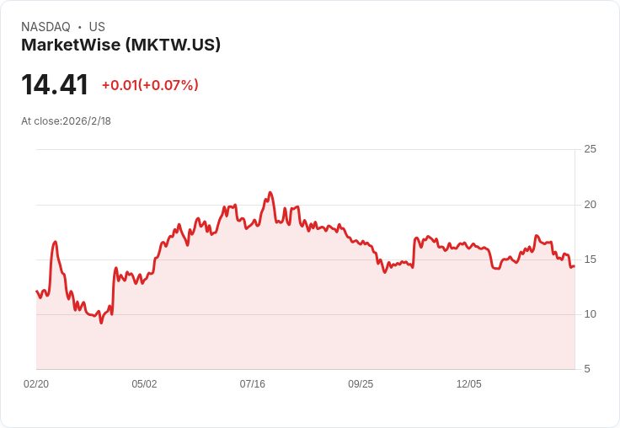Click the 25 y-axis label
620x428 pixels.
pos(590,149)
